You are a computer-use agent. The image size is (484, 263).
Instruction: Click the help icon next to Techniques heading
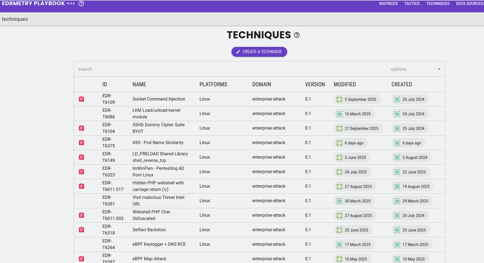(297, 35)
